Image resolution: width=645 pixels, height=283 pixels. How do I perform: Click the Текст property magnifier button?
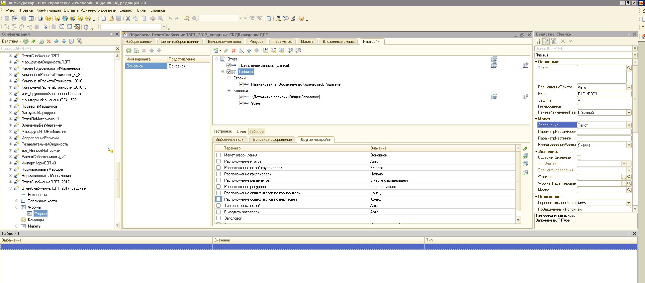pos(629,68)
